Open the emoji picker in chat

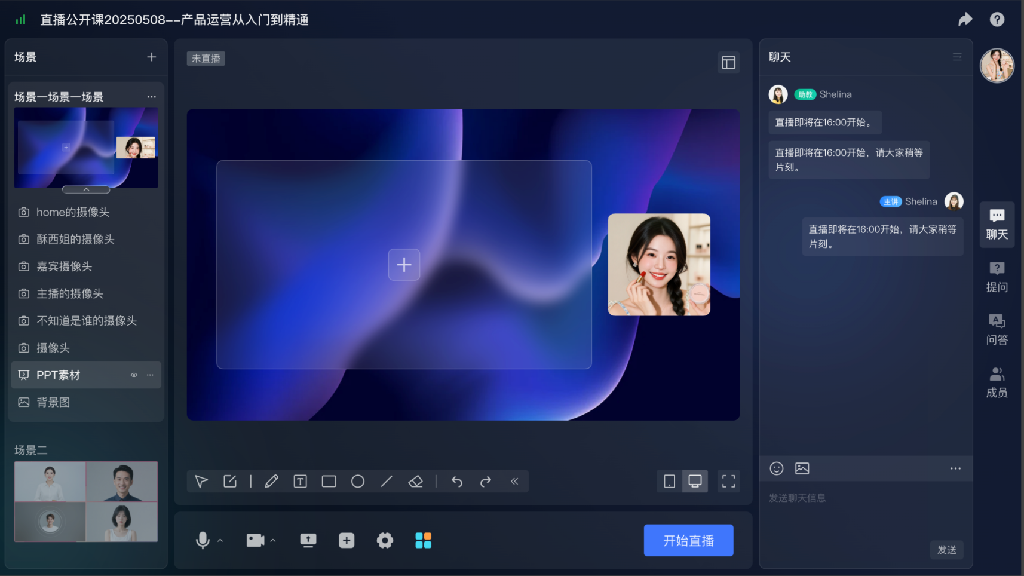pyautogui.click(x=776, y=468)
